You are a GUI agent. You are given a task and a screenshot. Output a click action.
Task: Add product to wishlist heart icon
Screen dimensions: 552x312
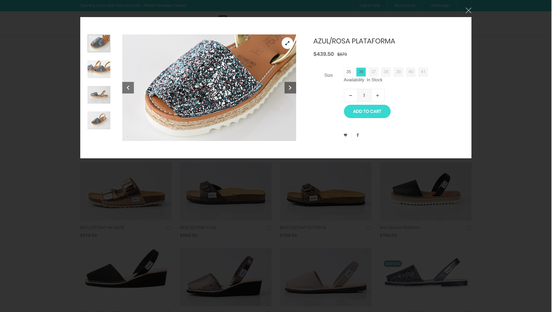345,135
